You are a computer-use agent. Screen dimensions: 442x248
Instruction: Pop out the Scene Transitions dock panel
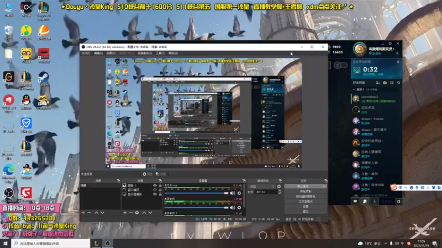pos(280,181)
